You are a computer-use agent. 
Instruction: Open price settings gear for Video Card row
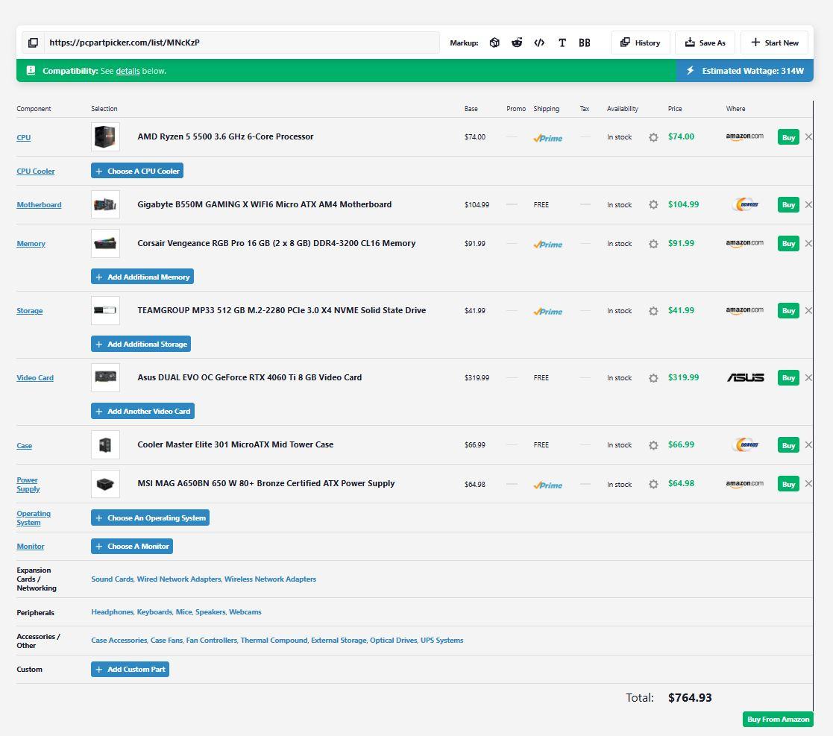[653, 378]
